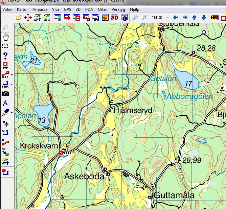Activate the TRK track tool
This screenshot has height=209, width=226.
click(x=5, y=84)
